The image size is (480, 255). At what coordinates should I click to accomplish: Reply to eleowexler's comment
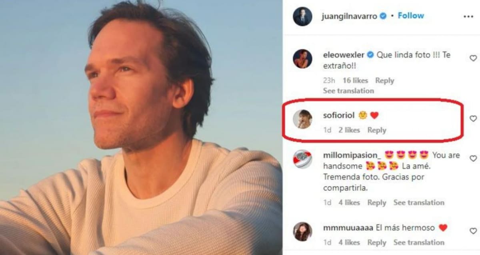385,80
